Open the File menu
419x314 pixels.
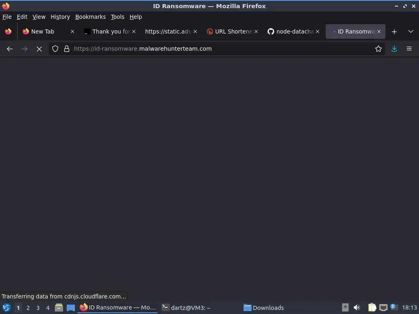(x=7, y=17)
